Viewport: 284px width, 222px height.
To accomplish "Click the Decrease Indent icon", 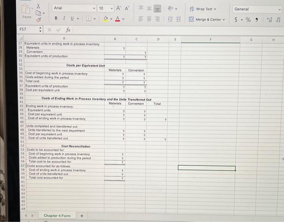I will coord(170,19).
